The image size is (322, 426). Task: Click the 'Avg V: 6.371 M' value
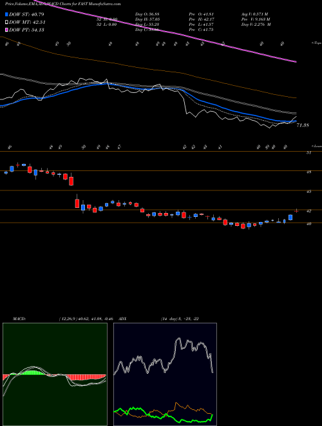(x=256, y=14)
